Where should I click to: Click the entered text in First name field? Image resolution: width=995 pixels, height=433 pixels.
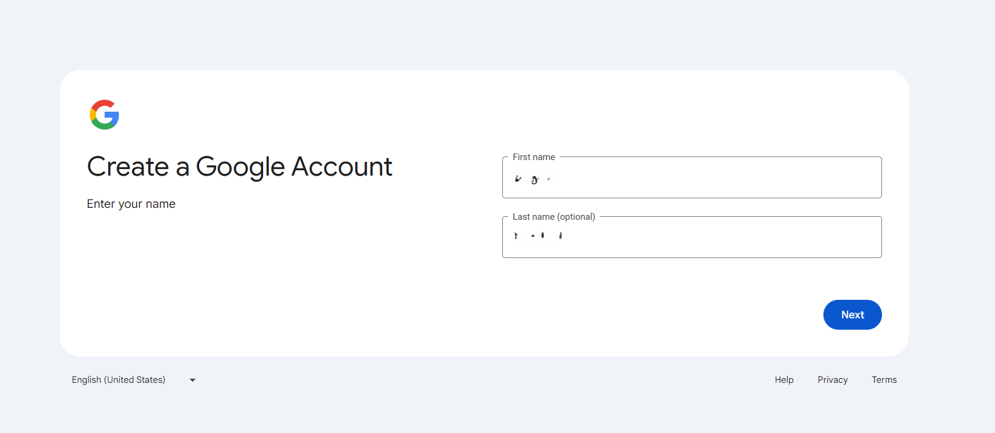[533, 179]
